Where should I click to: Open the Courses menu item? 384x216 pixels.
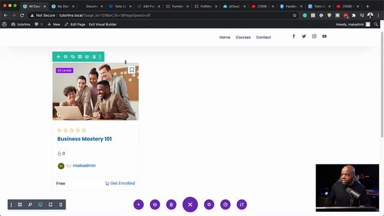pyautogui.click(x=243, y=37)
